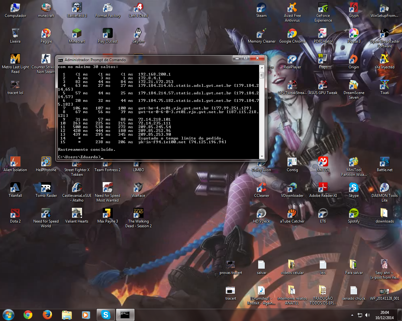Select the Command Prompt taskbar button
This screenshot has height=321, width=402.
(x=125, y=315)
